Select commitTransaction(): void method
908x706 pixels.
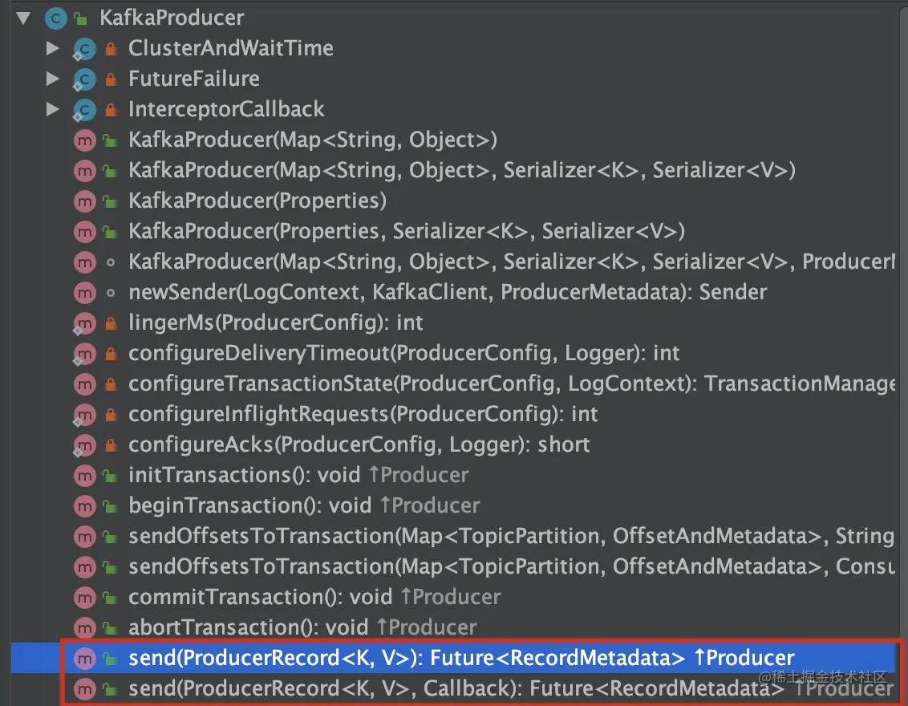[314, 597]
